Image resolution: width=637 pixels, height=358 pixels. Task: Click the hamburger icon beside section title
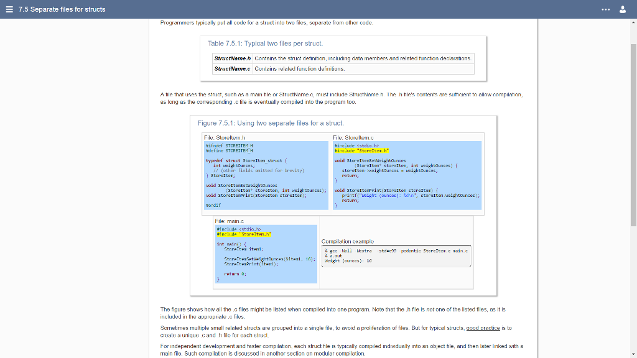pyautogui.click(x=8, y=9)
